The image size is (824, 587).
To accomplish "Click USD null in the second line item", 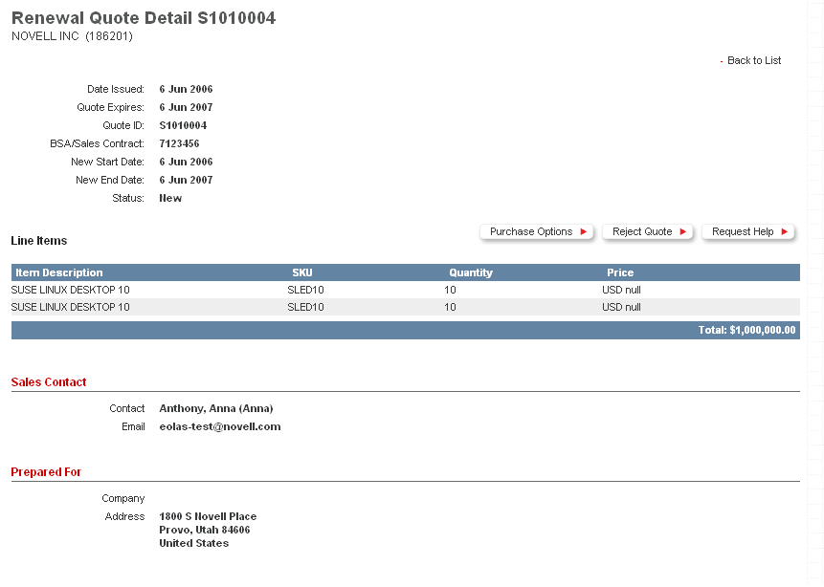I will 621,307.
